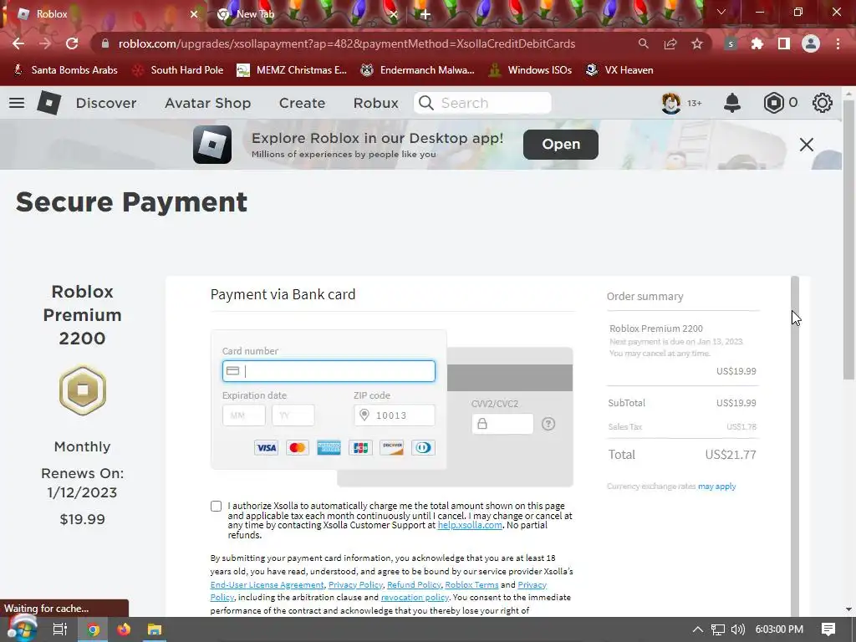The width and height of the screenshot is (856, 642).
Task: Click the Roblox app logo in banner
Action: coord(212,144)
